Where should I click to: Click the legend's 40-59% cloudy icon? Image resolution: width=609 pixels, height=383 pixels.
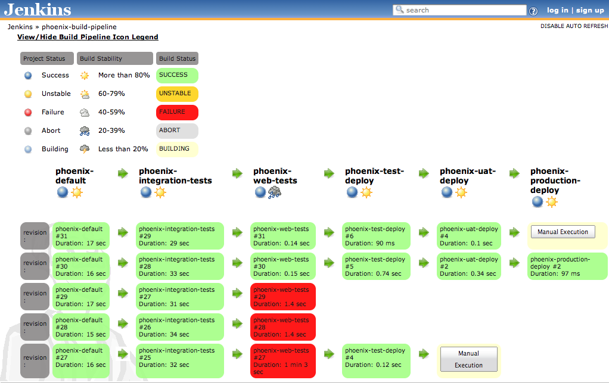click(85, 113)
